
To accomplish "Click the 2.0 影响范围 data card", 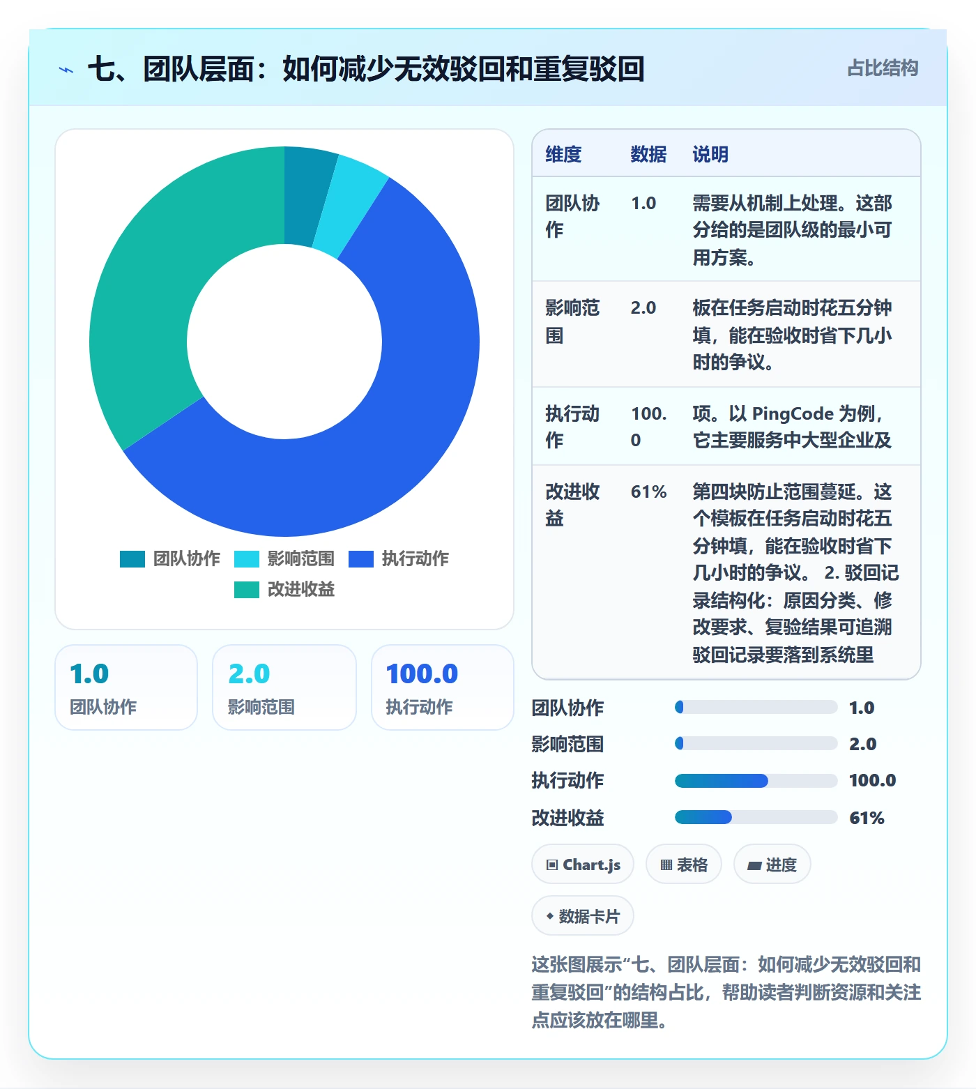I will [x=284, y=687].
